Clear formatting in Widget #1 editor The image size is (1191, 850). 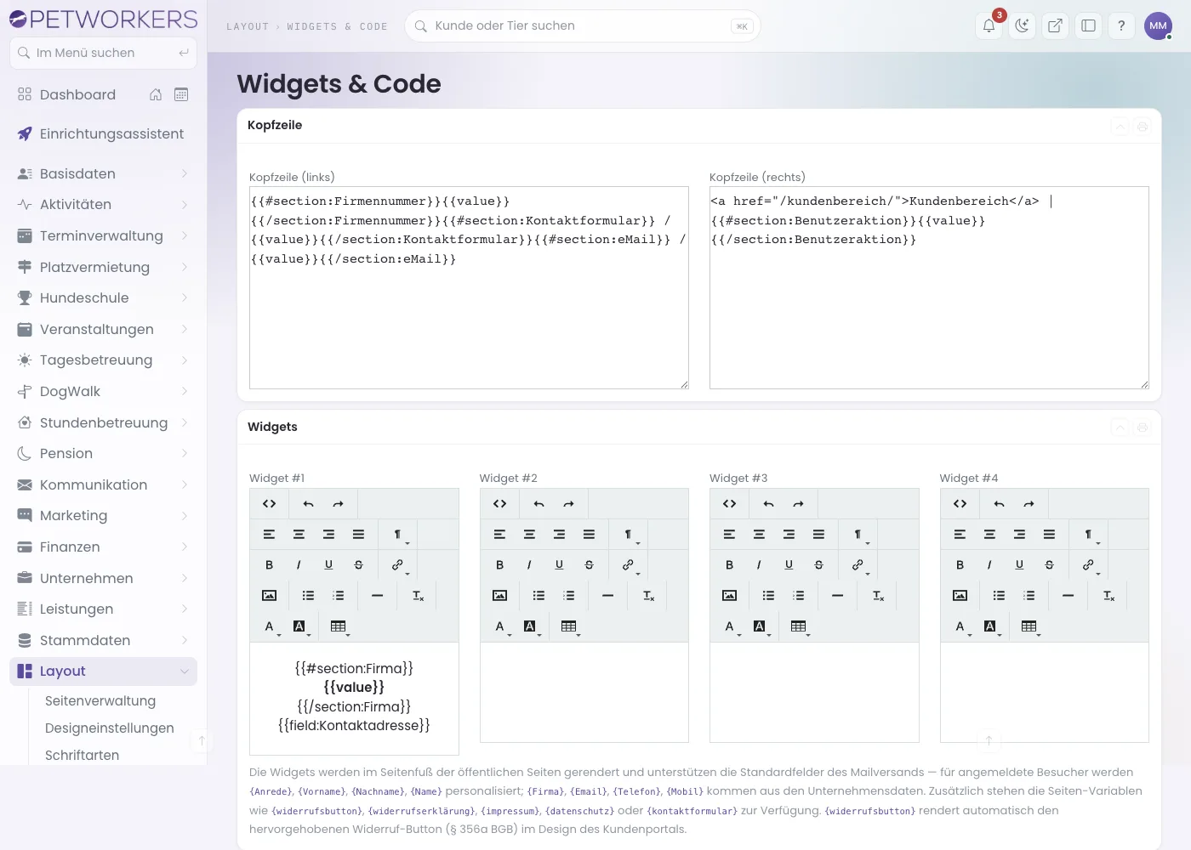[418, 596]
